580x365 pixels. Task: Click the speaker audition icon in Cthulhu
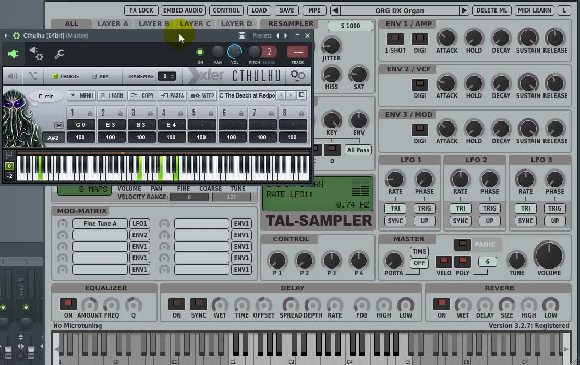(13, 76)
